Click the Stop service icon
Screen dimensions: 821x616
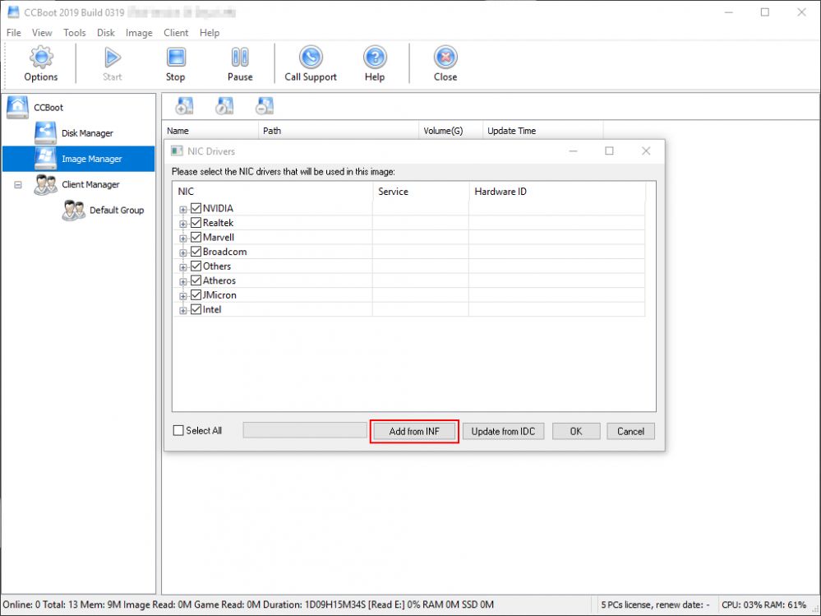[x=176, y=57]
